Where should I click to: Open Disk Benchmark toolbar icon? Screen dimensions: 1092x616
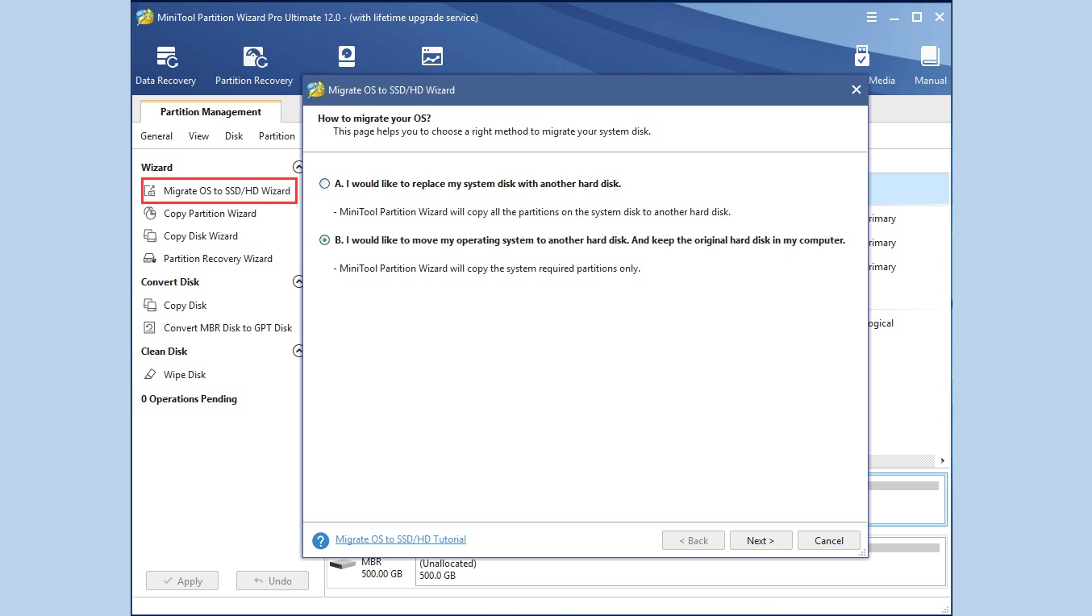(347, 56)
